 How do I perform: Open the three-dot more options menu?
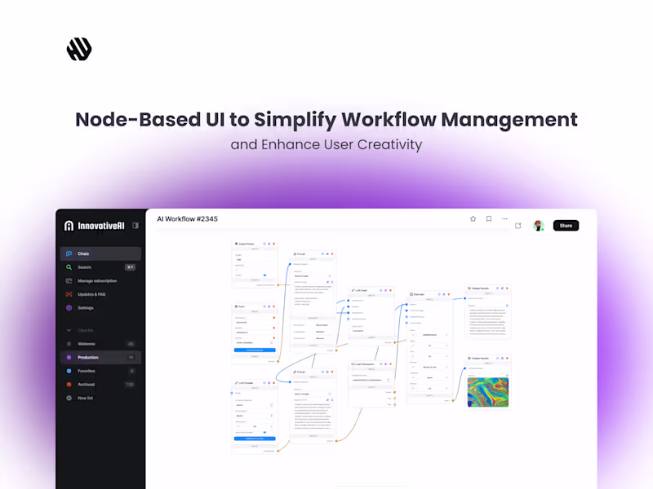(x=504, y=218)
